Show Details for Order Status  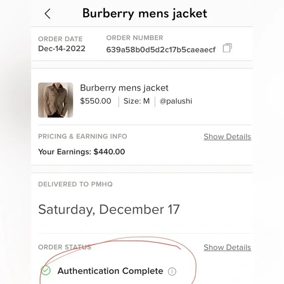227,247
